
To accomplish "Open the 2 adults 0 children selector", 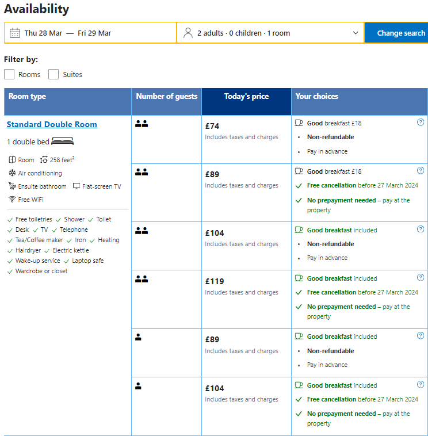I will click(270, 33).
